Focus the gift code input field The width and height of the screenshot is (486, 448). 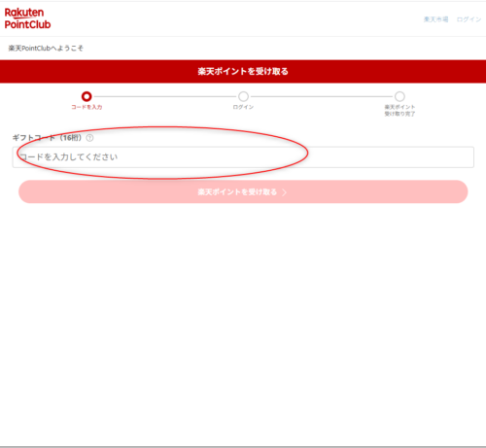243,157
